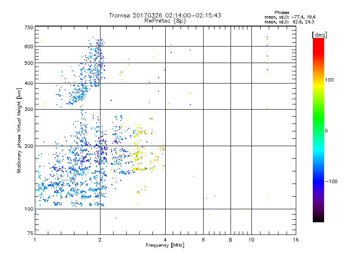Click the 'Phases' header text
Image resolution: width=348 pixels, height=261 pixels.
click(x=281, y=13)
